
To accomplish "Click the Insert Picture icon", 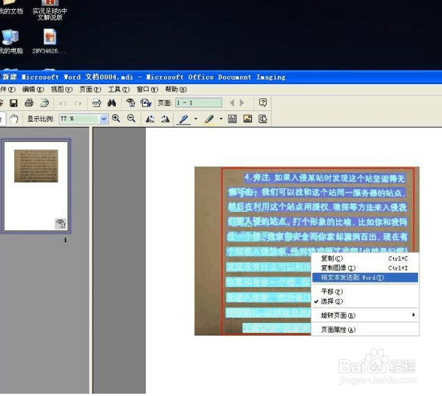I will point(247,119).
